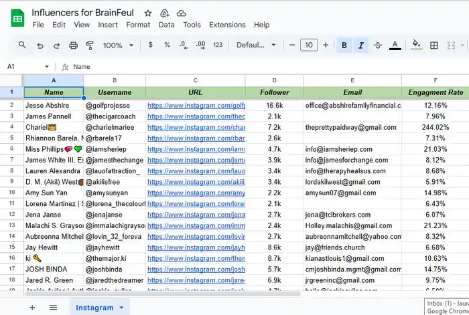Select column A header
This screenshot has width=469, height=315.
click(54, 80)
